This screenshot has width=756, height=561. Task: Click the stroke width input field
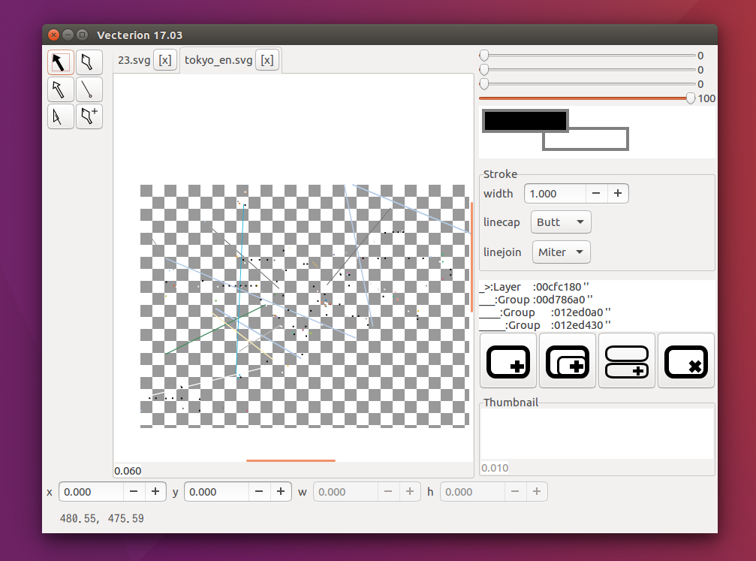[555, 194]
